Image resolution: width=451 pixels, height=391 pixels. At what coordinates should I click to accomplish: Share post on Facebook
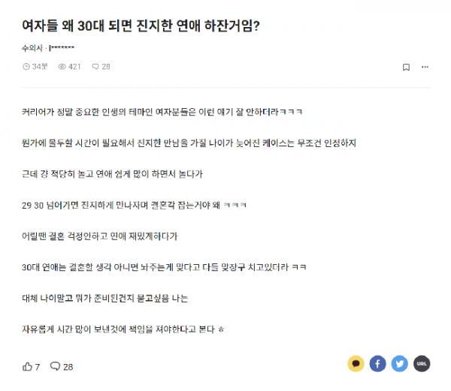pos(377,364)
